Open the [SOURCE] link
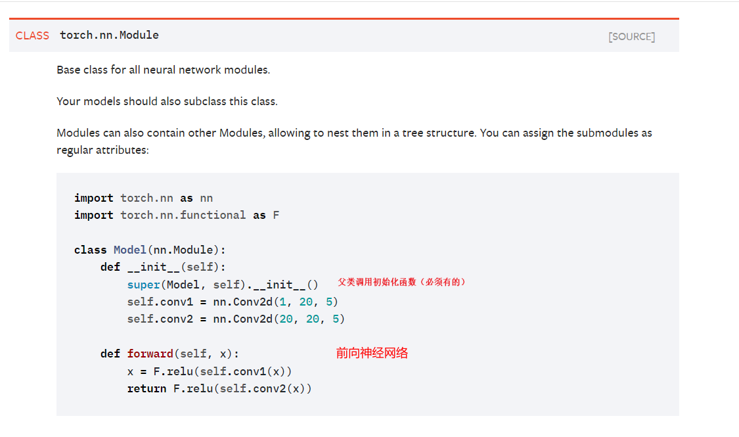The image size is (739, 437). click(x=631, y=37)
